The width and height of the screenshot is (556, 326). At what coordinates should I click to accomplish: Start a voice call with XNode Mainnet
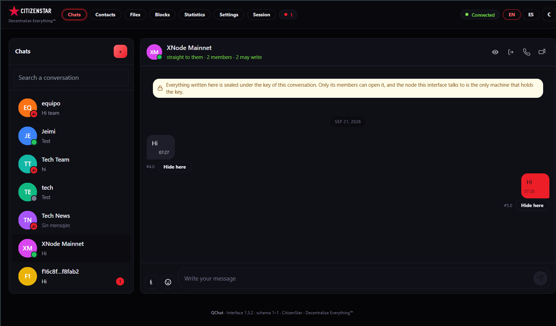[x=526, y=52]
